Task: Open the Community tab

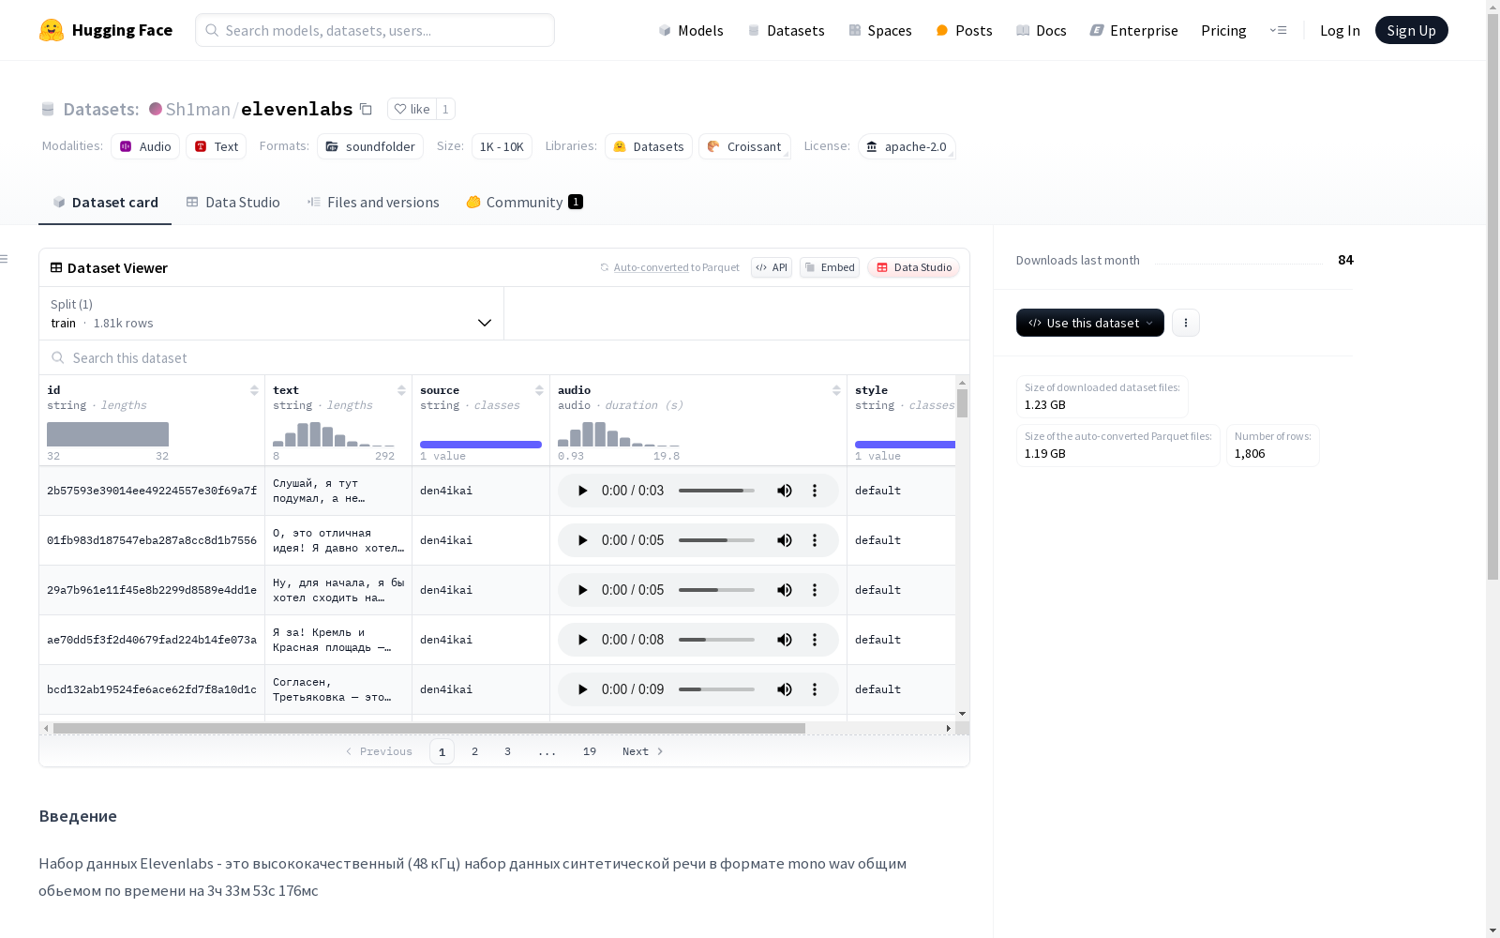Action: (x=525, y=203)
